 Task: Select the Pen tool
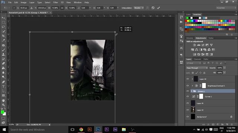click(3, 82)
